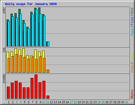Click day 24 on the x-axis
The width and height of the screenshot is (135, 105).
(99, 102)
